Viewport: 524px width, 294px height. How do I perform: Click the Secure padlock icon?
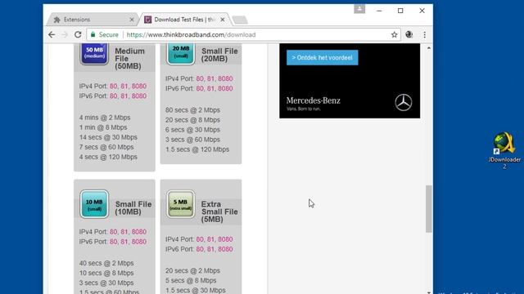click(93, 34)
